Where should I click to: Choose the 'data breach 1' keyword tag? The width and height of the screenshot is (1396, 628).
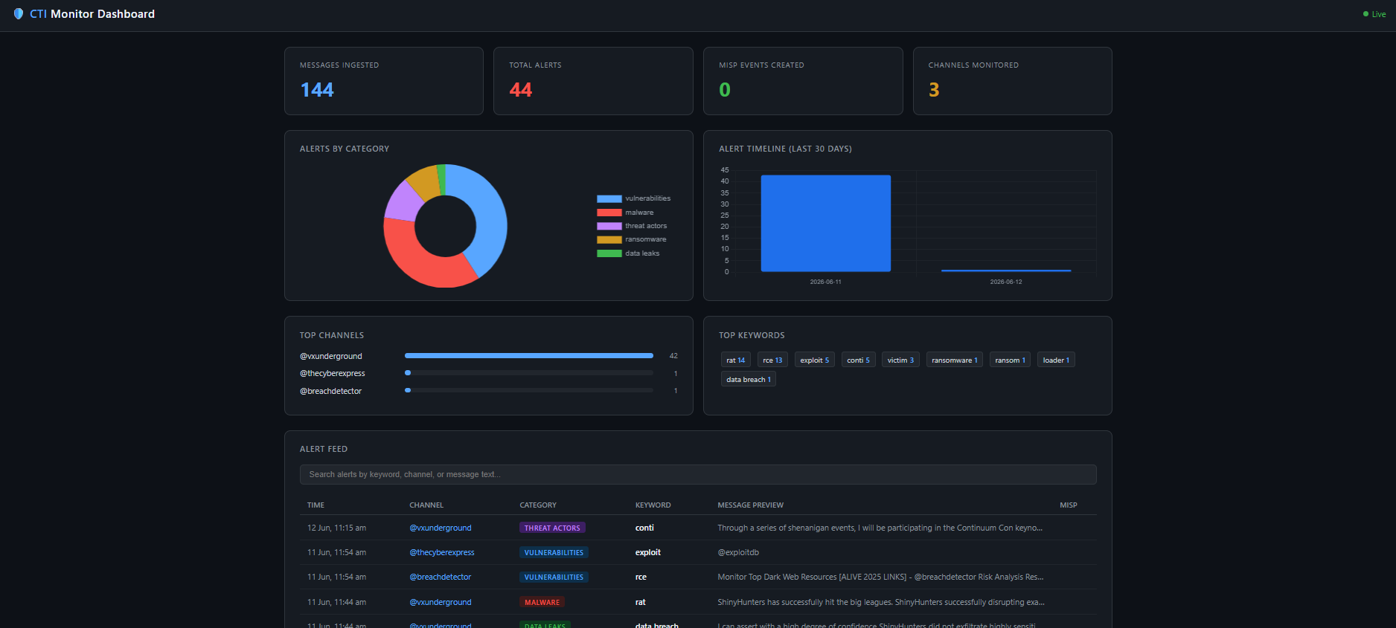[748, 379]
